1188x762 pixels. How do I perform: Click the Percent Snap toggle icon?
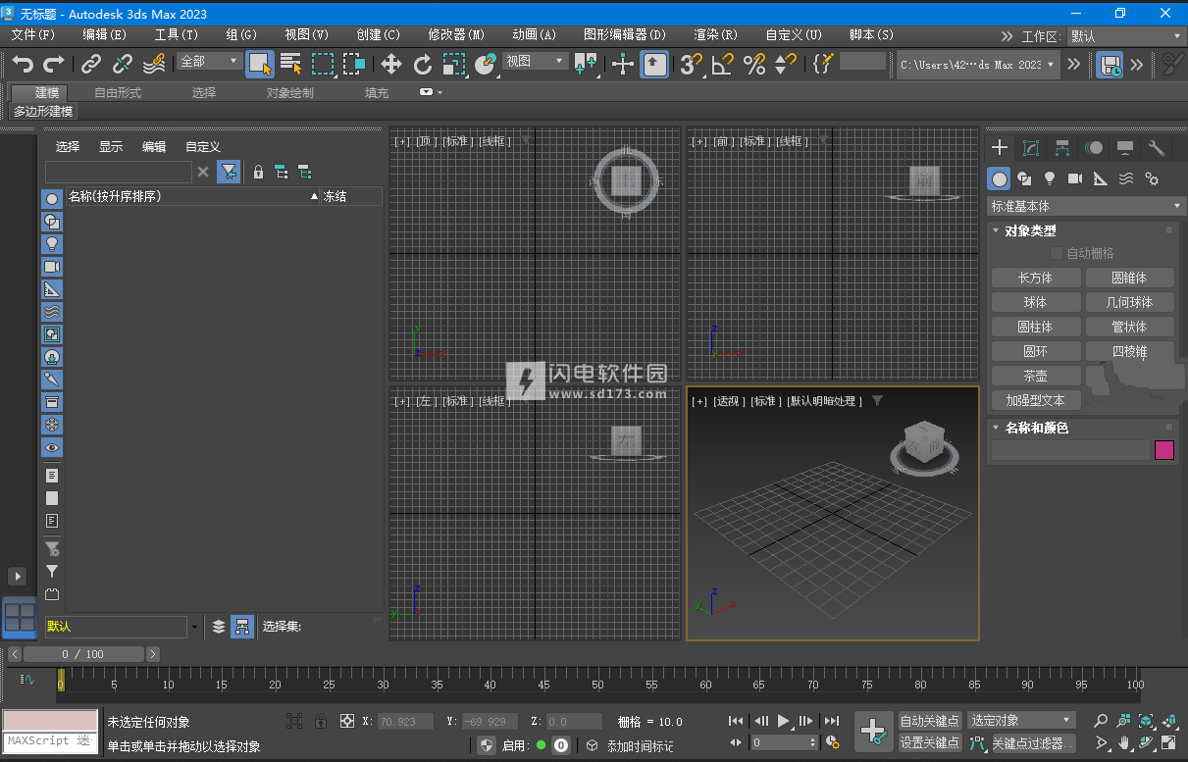[754, 64]
